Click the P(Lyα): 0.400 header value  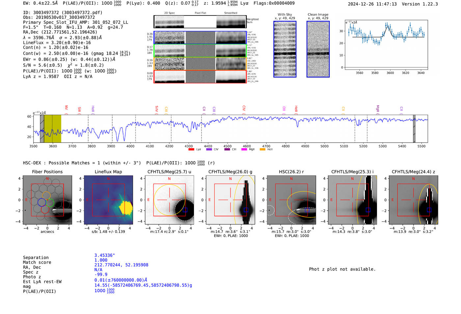143,3
